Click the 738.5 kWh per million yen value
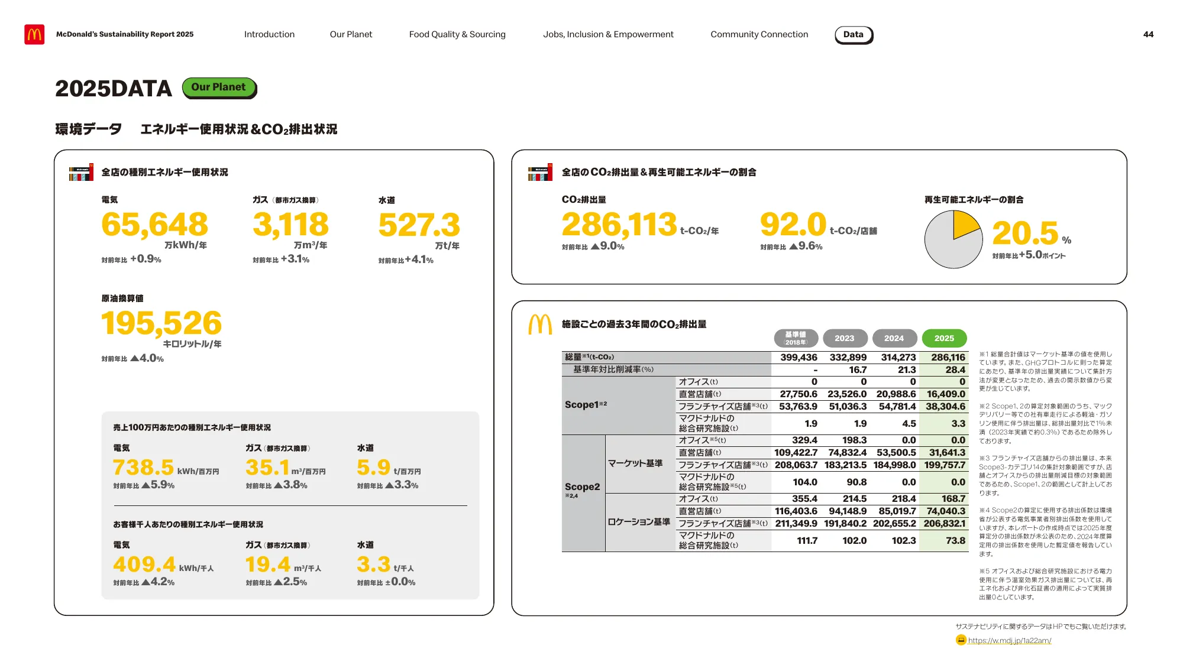Screen dimensions: 1183x665 click(x=143, y=468)
